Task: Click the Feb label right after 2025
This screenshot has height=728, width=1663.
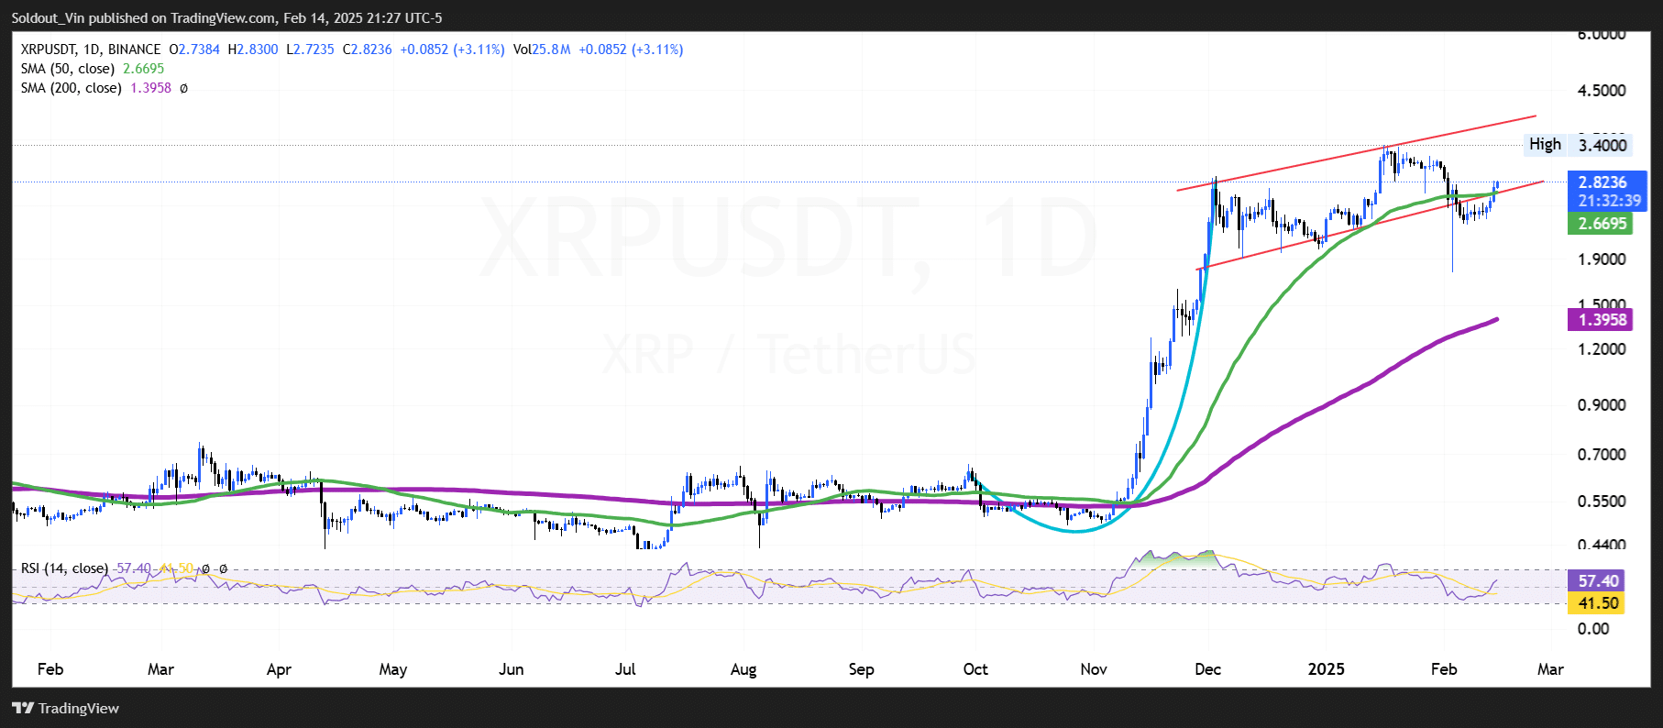Action: click(x=1444, y=669)
